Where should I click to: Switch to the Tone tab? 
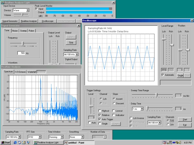point(7,31)
